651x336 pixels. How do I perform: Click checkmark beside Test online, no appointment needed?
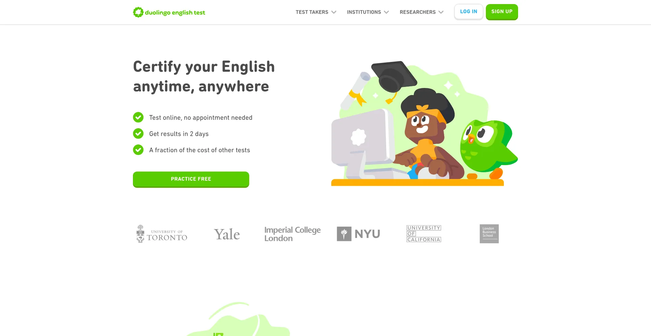138,117
